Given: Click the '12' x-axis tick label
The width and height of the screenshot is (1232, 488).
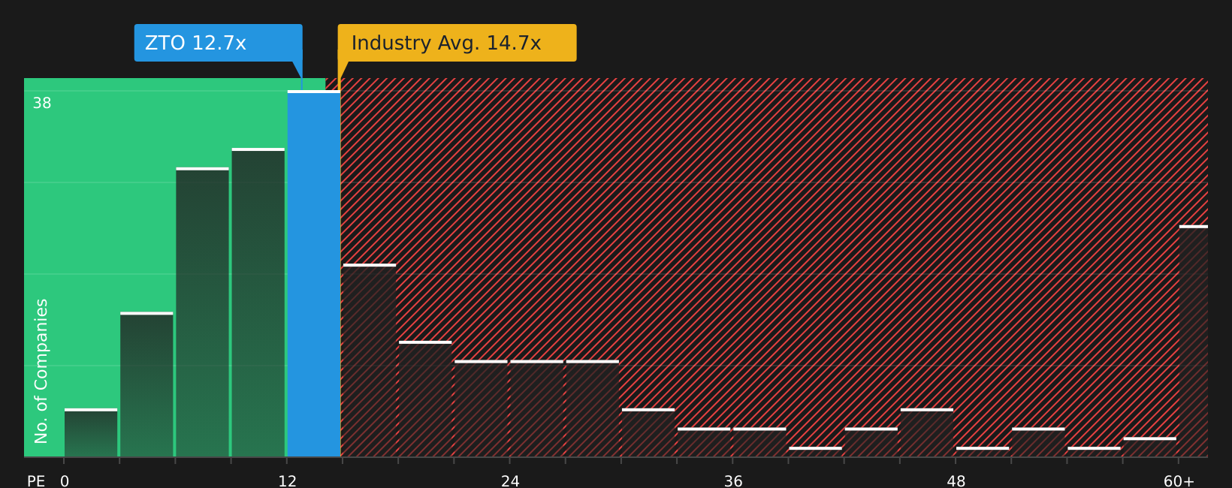Looking at the screenshot, I should click(288, 481).
